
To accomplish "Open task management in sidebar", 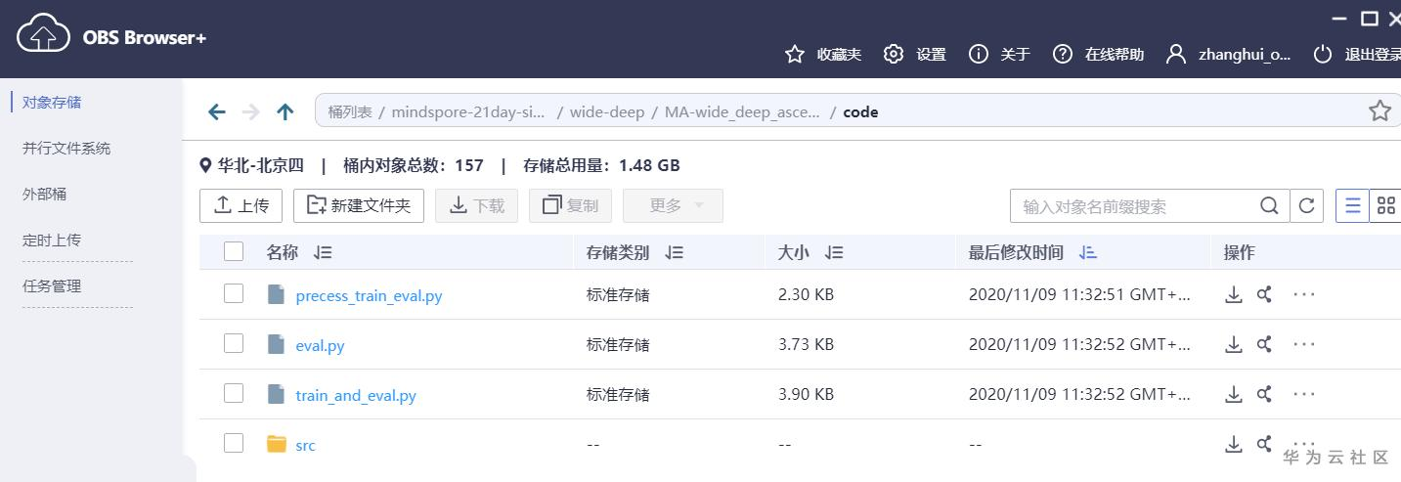I will pos(52,286).
